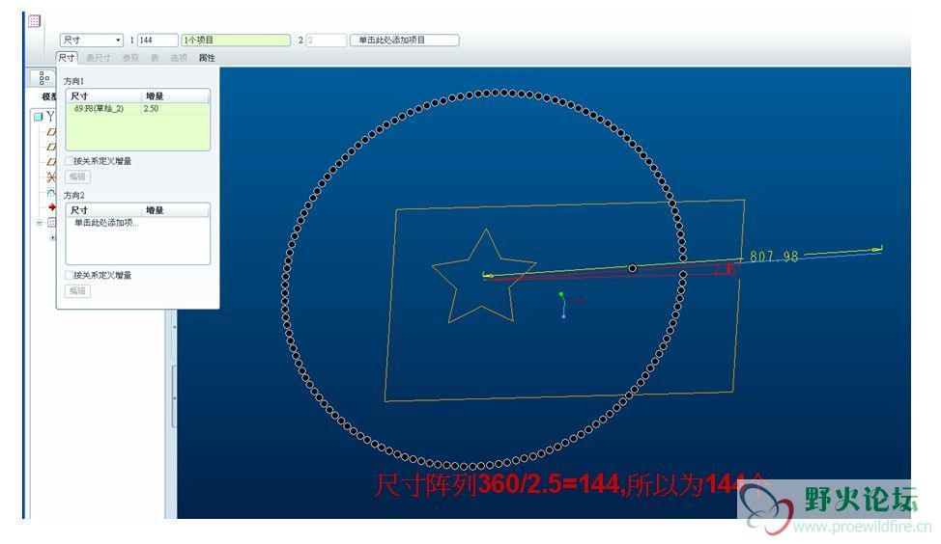Viewport: 941px width, 544px height.
Task: Click the star sketch outline in viewport
Action: pos(484,276)
